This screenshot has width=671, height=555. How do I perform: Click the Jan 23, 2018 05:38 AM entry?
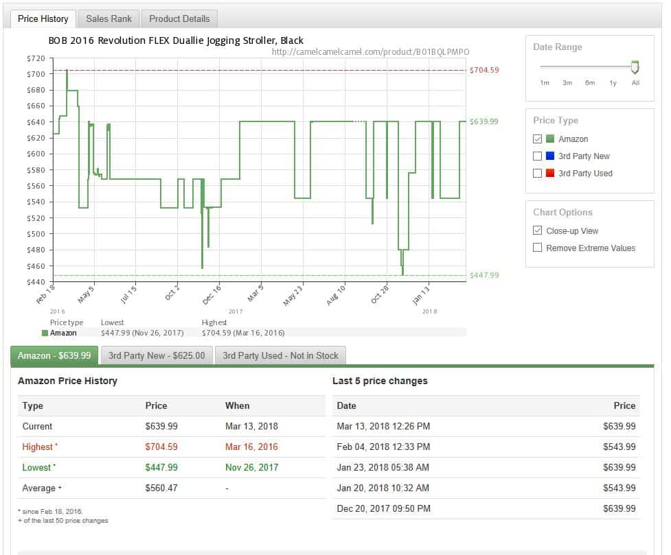click(x=383, y=467)
